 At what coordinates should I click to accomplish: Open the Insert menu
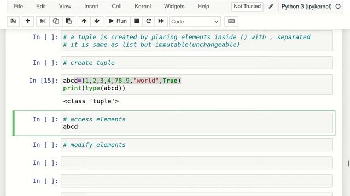91,7
